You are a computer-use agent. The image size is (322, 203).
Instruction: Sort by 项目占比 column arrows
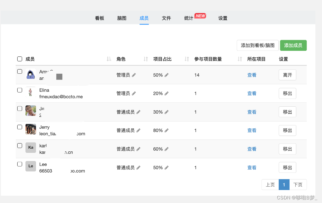click(x=187, y=59)
